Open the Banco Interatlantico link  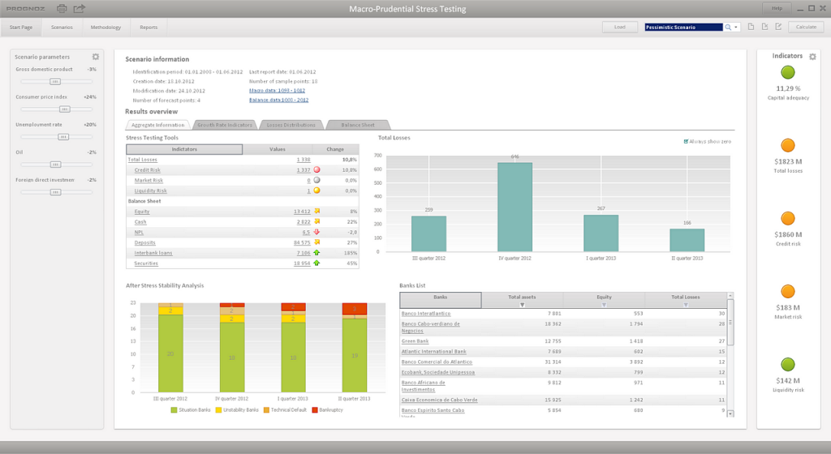coord(425,314)
